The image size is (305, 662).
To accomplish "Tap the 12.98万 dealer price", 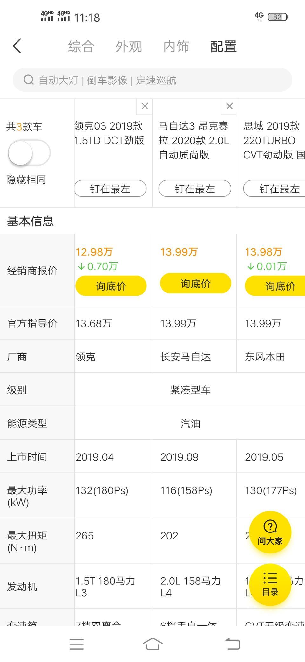I will (94, 252).
